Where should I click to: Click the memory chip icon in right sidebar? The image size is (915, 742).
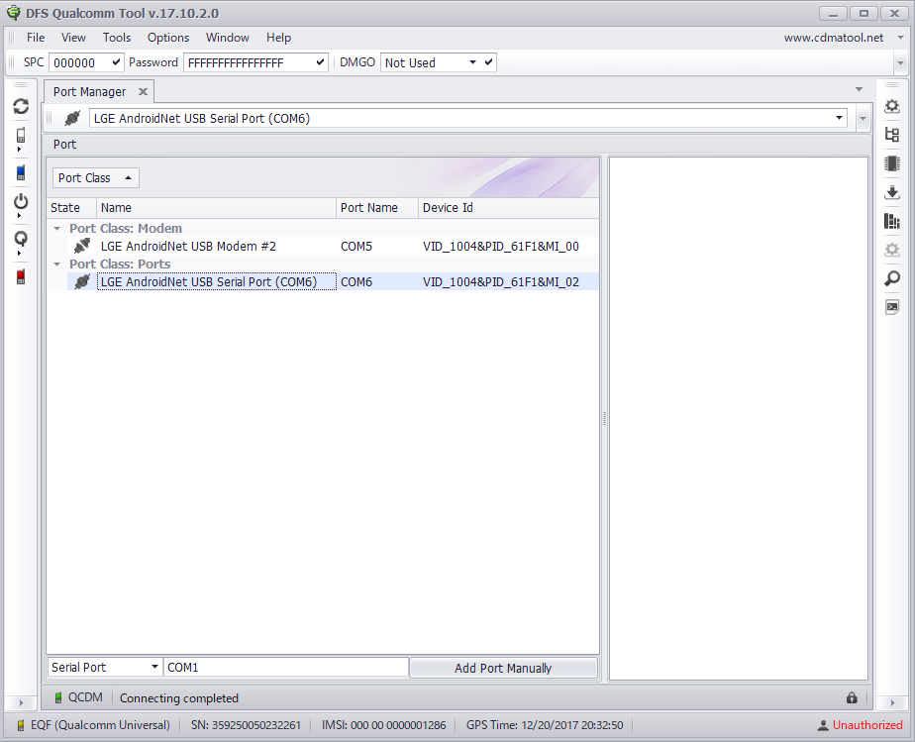coord(891,163)
